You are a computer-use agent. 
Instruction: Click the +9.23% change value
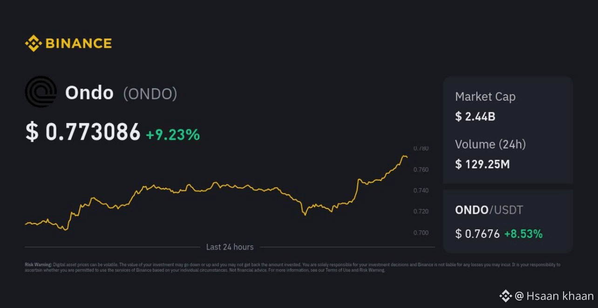(173, 135)
